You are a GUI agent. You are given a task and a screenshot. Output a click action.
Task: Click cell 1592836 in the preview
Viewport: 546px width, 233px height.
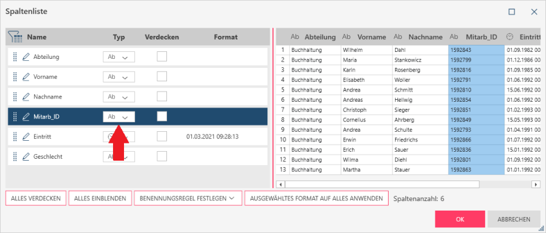tap(476, 150)
